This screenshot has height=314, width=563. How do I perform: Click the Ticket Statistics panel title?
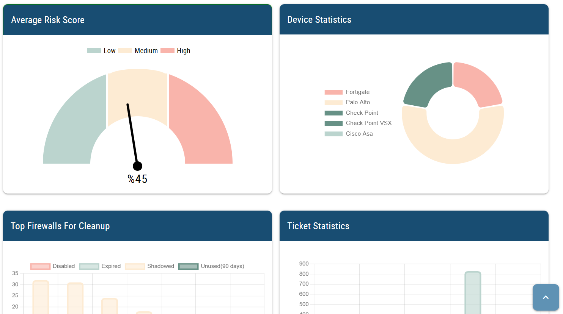pyautogui.click(x=319, y=225)
